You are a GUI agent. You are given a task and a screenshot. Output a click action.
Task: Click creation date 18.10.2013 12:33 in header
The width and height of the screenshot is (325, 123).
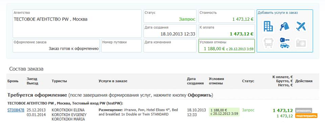[178, 34]
